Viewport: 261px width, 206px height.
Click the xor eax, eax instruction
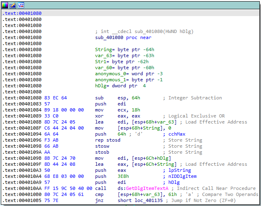click(x=118, y=116)
